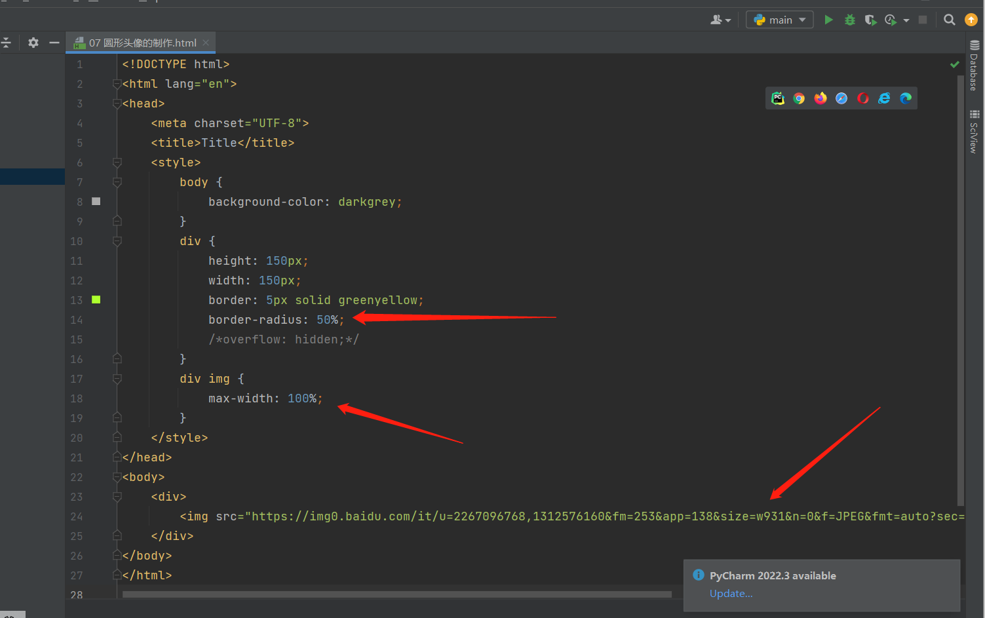Screen dimensions: 985x618
Task: Click the closing '</style>' tag
Action: (x=180, y=438)
